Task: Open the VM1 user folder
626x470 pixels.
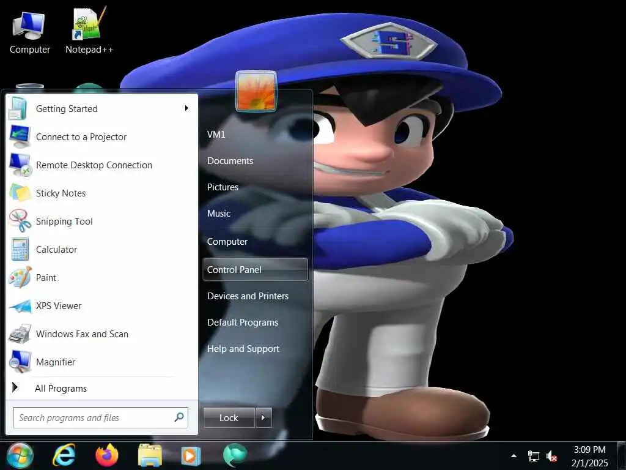Action: [x=216, y=134]
